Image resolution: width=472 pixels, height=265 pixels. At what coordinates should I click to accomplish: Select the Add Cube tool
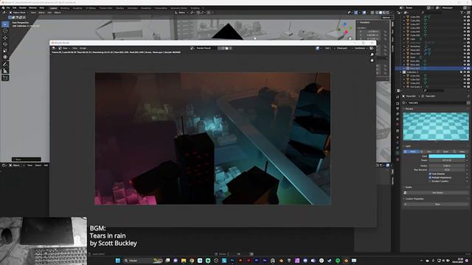[5, 78]
